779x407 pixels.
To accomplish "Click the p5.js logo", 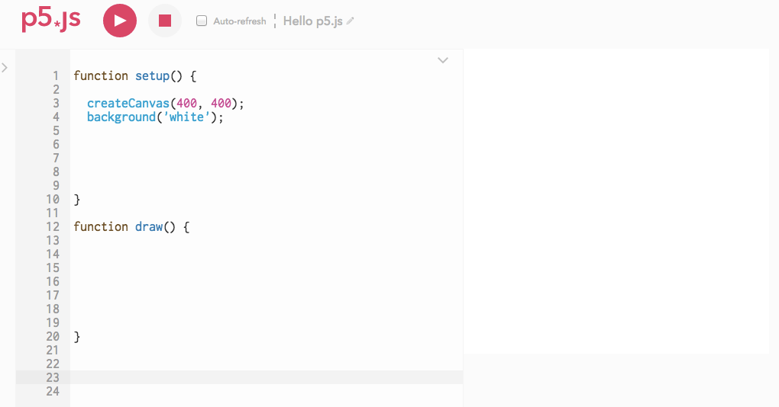I will (50, 21).
